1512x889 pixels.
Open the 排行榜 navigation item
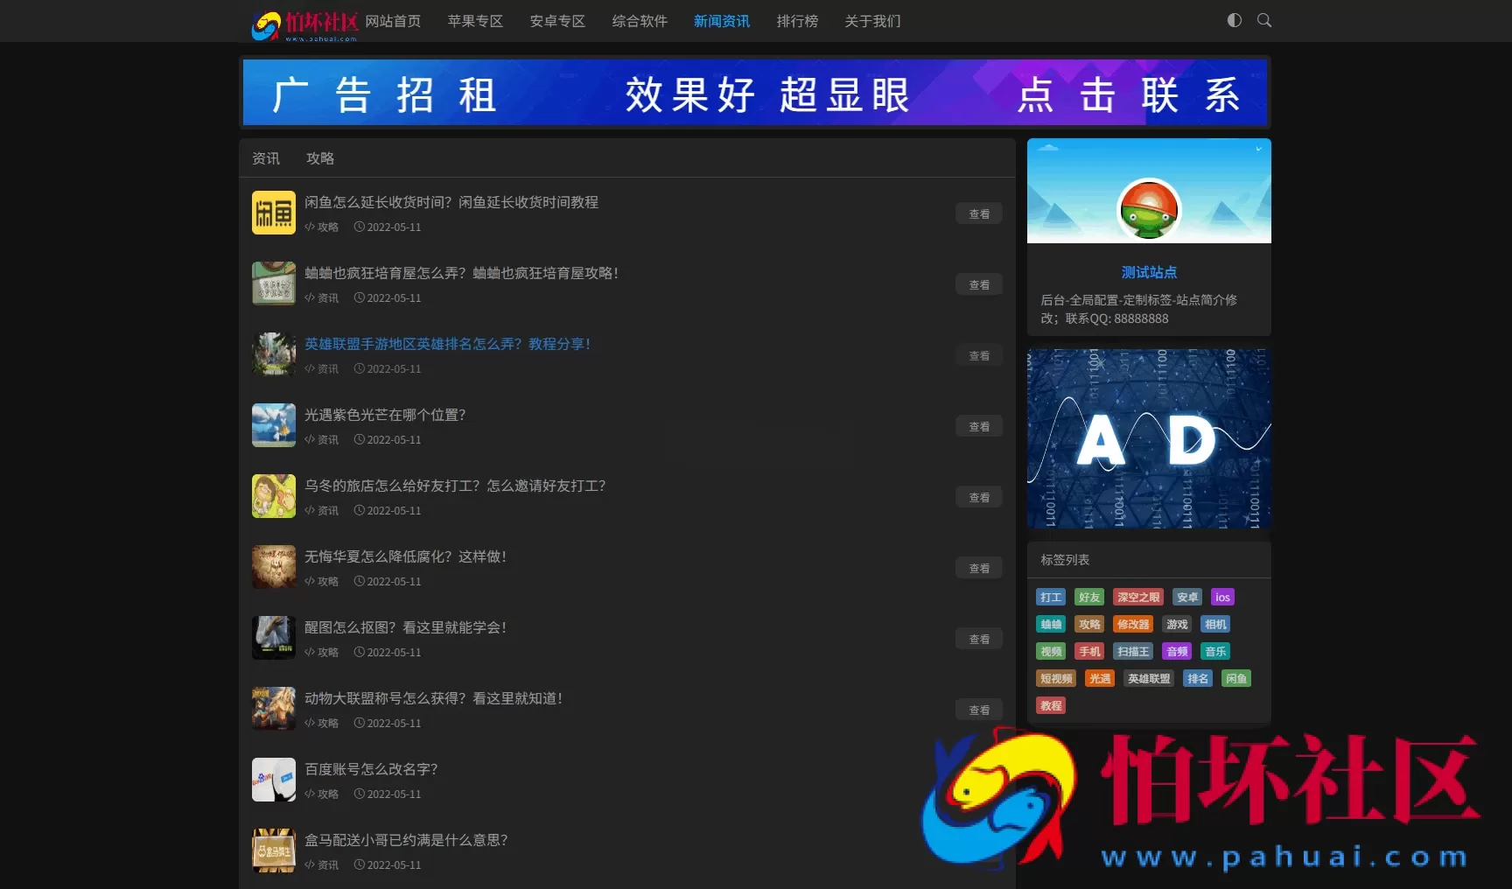tap(796, 21)
